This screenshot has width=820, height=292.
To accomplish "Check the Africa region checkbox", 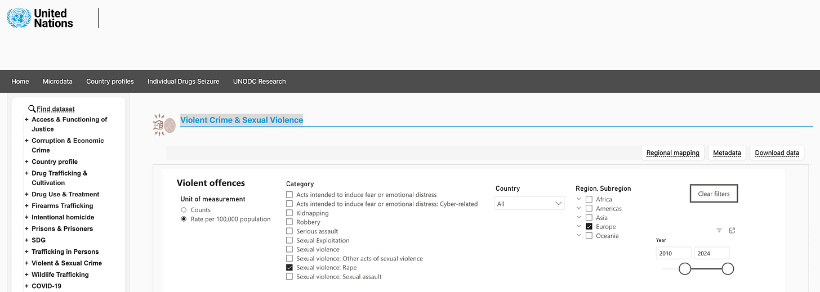I will pos(589,199).
